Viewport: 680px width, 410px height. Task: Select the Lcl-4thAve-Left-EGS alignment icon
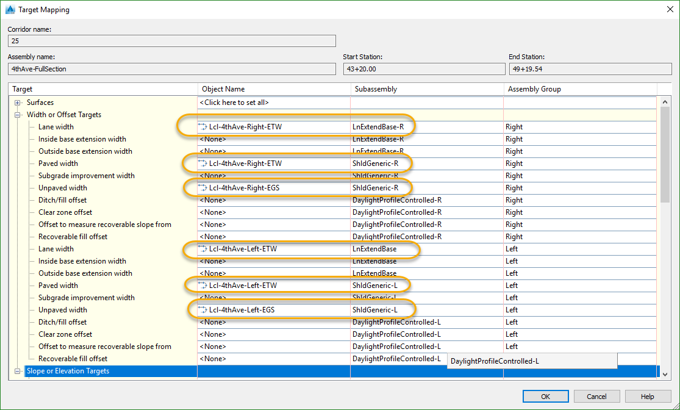203,310
